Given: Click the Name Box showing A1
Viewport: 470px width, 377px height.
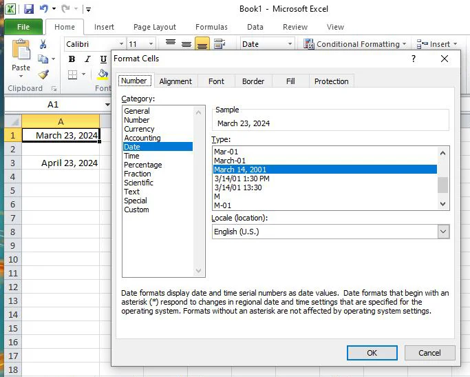Looking at the screenshot, I should [x=54, y=105].
